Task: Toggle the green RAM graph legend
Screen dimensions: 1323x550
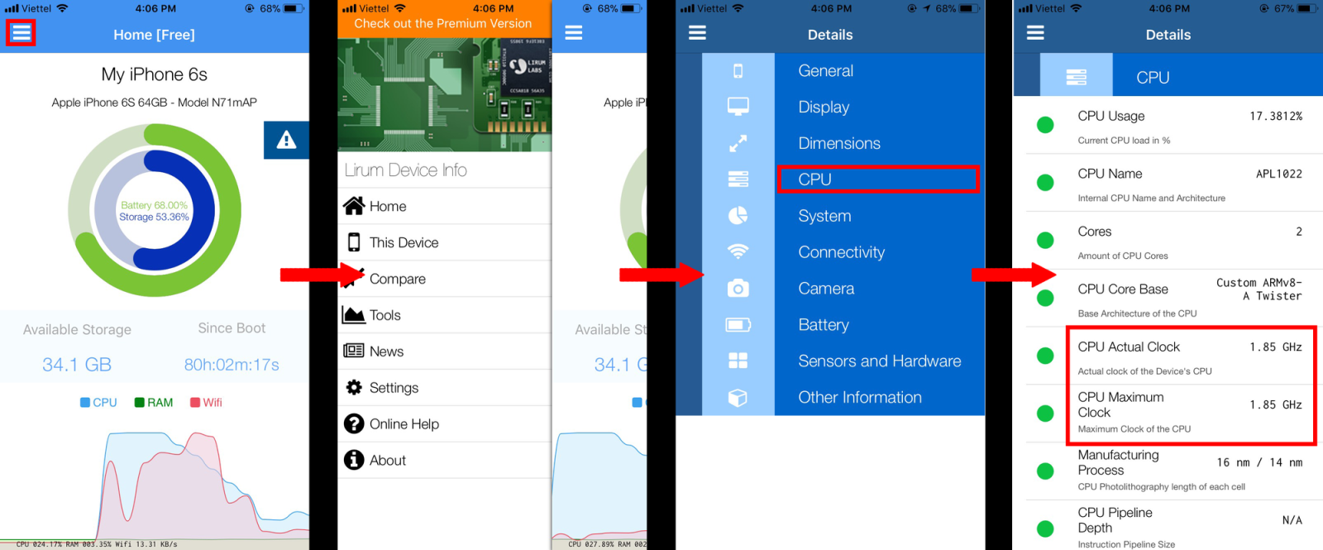Action: (x=154, y=403)
